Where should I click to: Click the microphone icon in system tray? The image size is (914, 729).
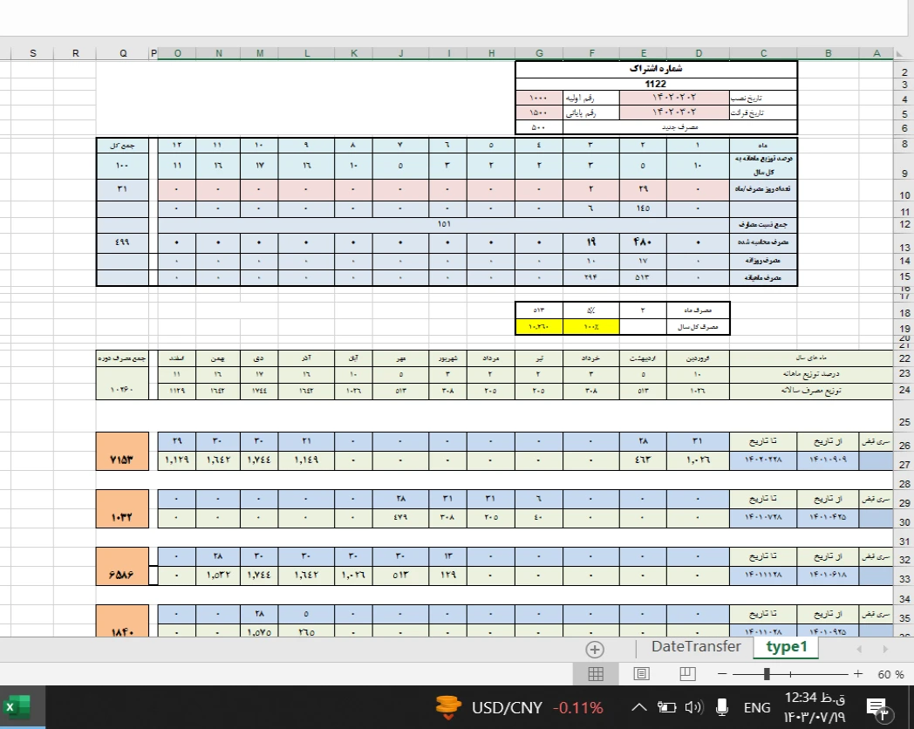pos(722,707)
